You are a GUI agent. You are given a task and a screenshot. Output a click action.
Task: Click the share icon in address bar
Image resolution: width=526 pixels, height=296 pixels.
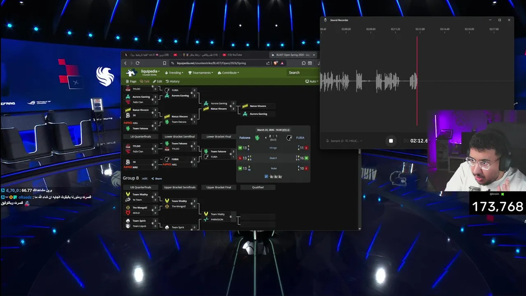(x=268, y=63)
